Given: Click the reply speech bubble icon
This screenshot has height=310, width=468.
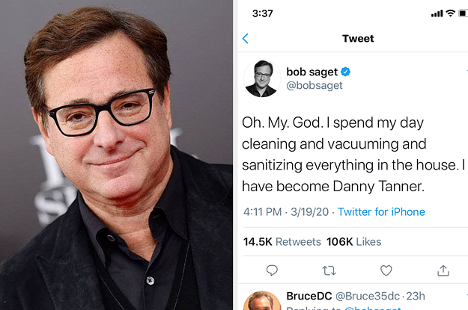Looking at the screenshot, I should click(x=272, y=270).
